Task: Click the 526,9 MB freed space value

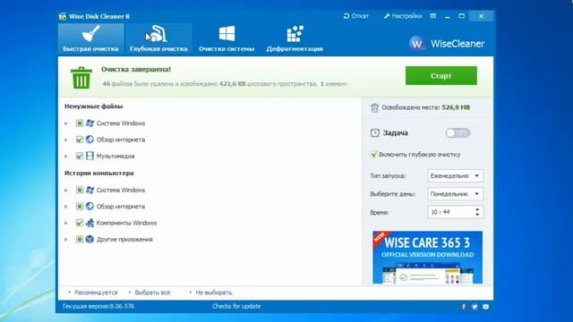Action: [456, 107]
